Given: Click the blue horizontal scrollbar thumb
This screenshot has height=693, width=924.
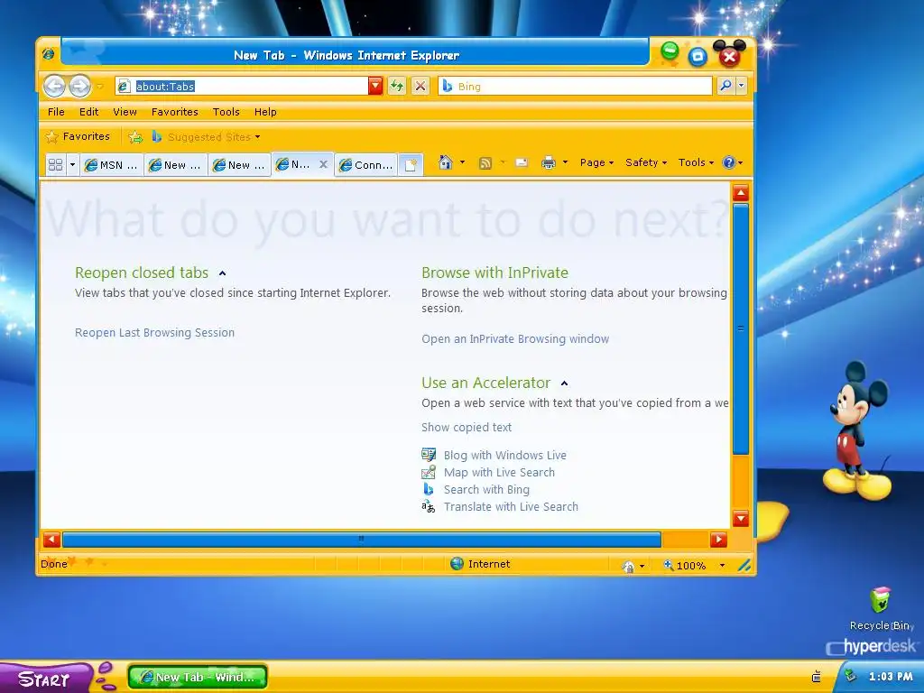Looking at the screenshot, I should click(x=361, y=540).
